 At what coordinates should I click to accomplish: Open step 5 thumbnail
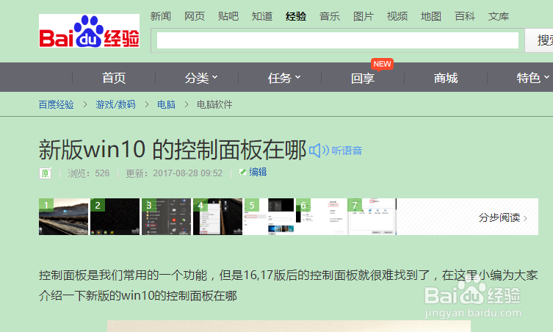pos(270,217)
